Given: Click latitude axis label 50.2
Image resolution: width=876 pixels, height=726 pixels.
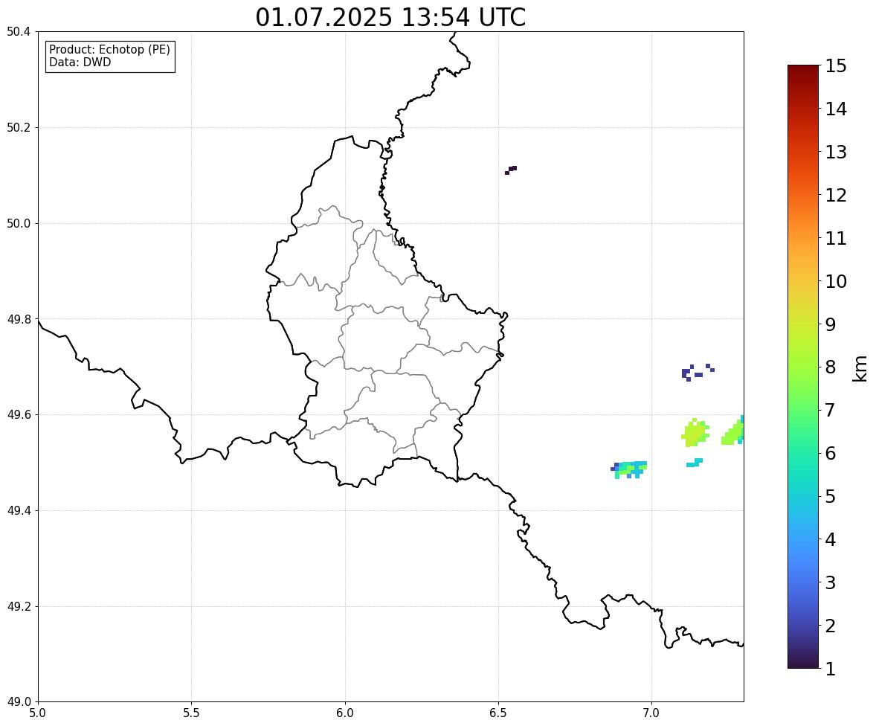Looking at the screenshot, I should pyautogui.click(x=18, y=127).
